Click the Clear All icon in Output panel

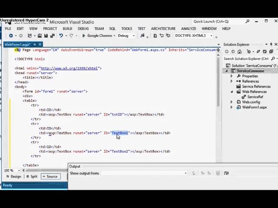click(218, 173)
